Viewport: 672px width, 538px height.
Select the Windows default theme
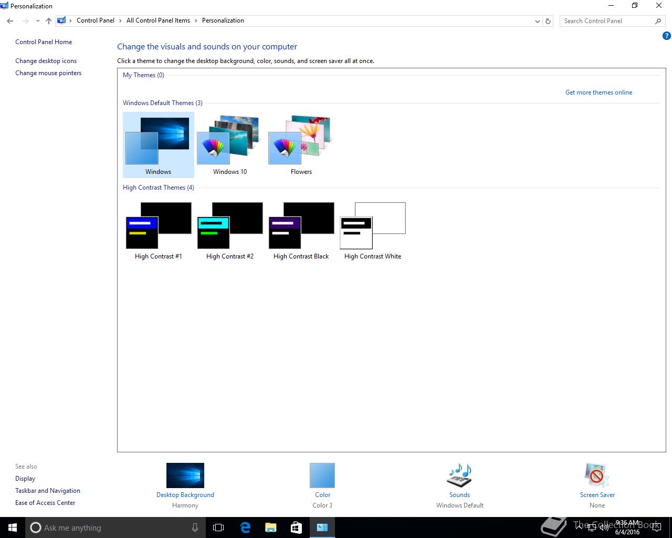point(158,145)
